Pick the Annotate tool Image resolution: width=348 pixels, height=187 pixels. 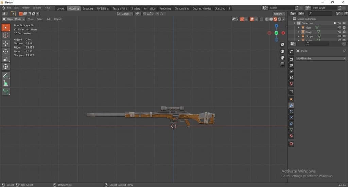(6, 75)
